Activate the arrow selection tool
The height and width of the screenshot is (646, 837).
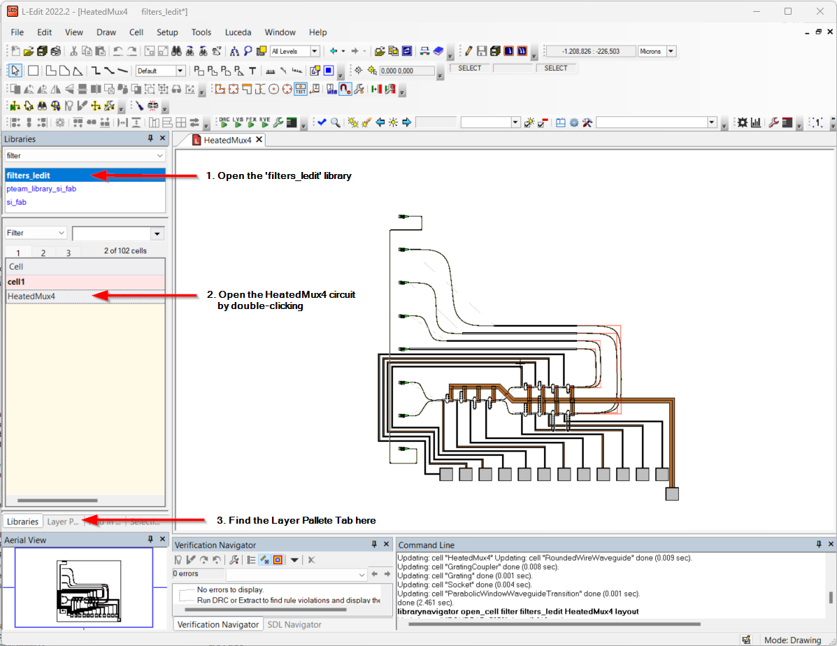click(x=15, y=71)
